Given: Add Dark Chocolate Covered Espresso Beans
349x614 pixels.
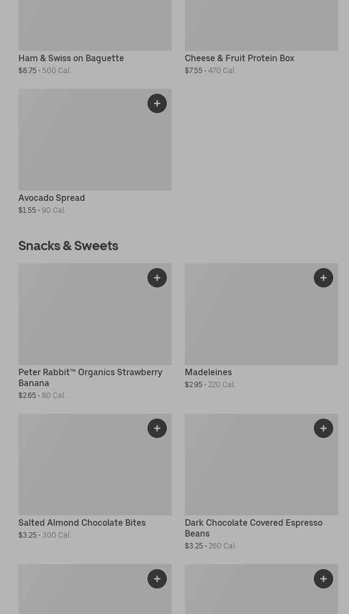Looking at the screenshot, I should click(x=324, y=428).
